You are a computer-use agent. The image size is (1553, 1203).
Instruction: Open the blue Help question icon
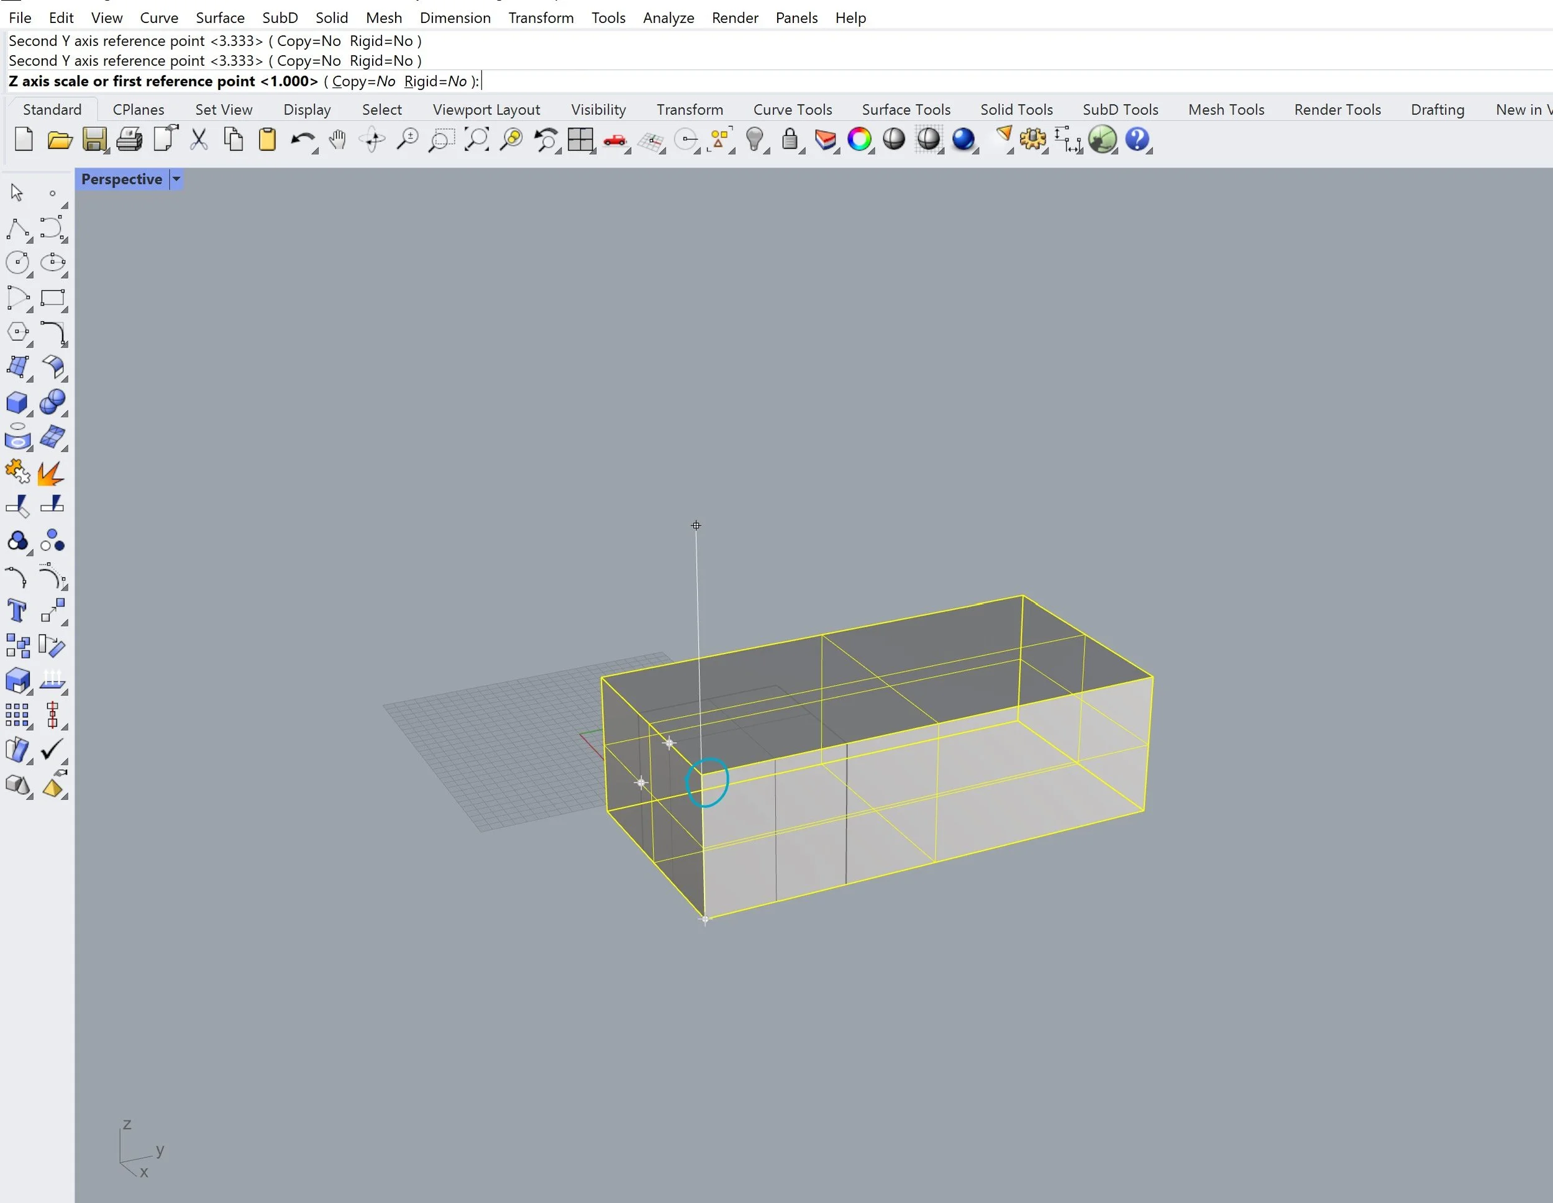point(1137,139)
